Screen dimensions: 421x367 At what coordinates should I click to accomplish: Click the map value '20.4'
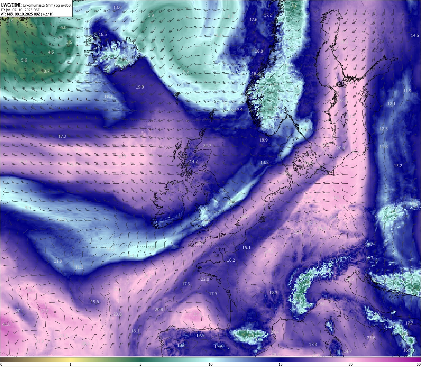pyautogui.click(x=341, y=148)
